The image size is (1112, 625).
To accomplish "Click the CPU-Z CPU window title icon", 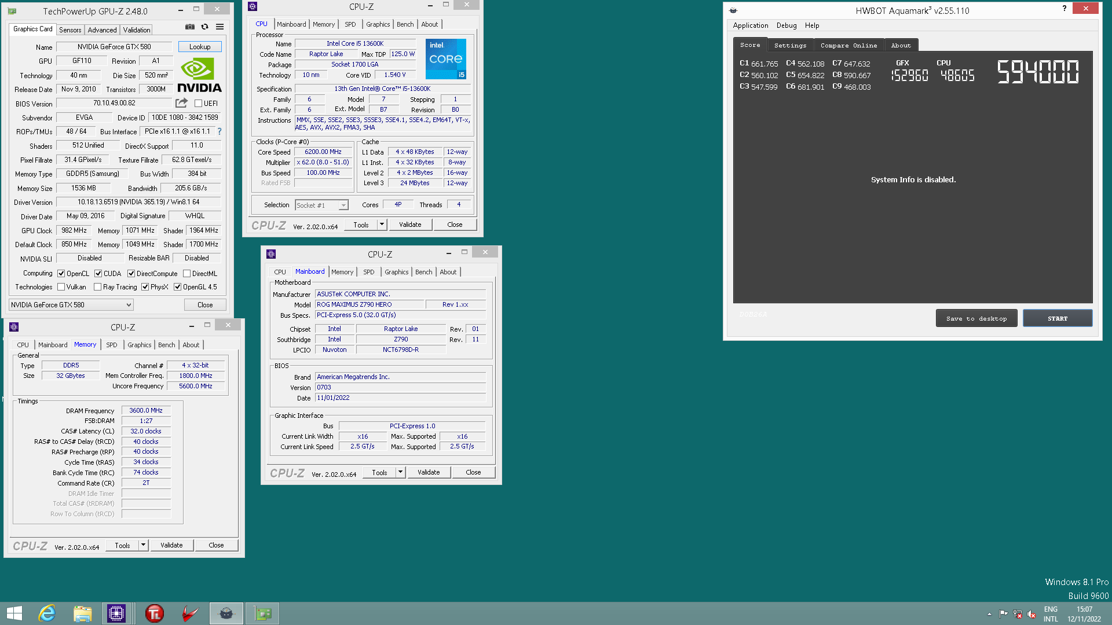I will pyautogui.click(x=253, y=6).
